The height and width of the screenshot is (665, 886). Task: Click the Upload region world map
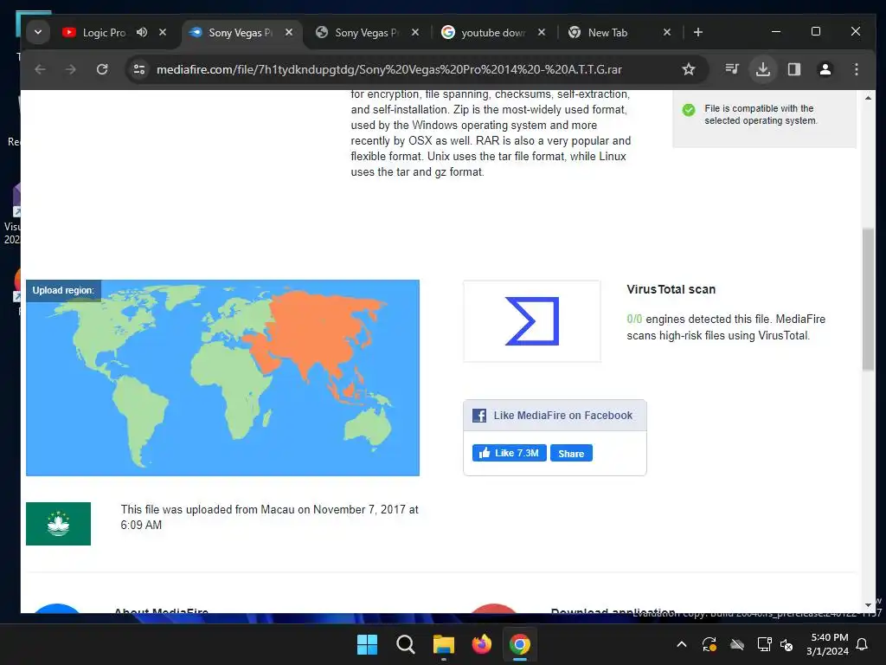tap(222, 378)
